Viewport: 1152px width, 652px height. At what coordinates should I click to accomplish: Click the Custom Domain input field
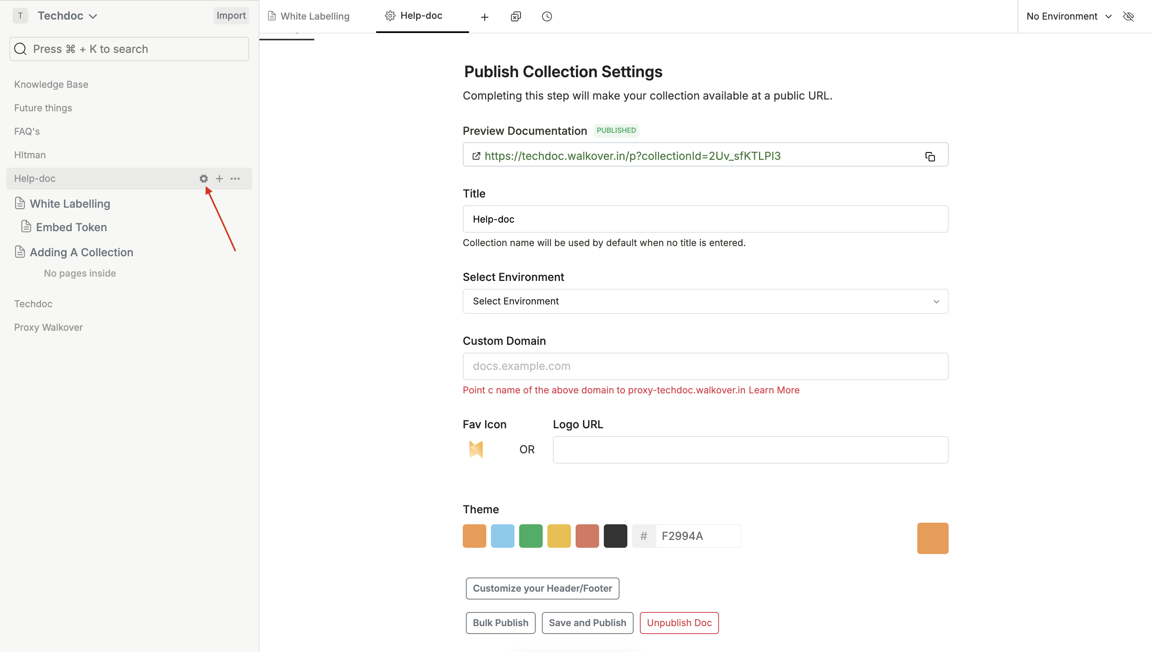click(x=705, y=366)
